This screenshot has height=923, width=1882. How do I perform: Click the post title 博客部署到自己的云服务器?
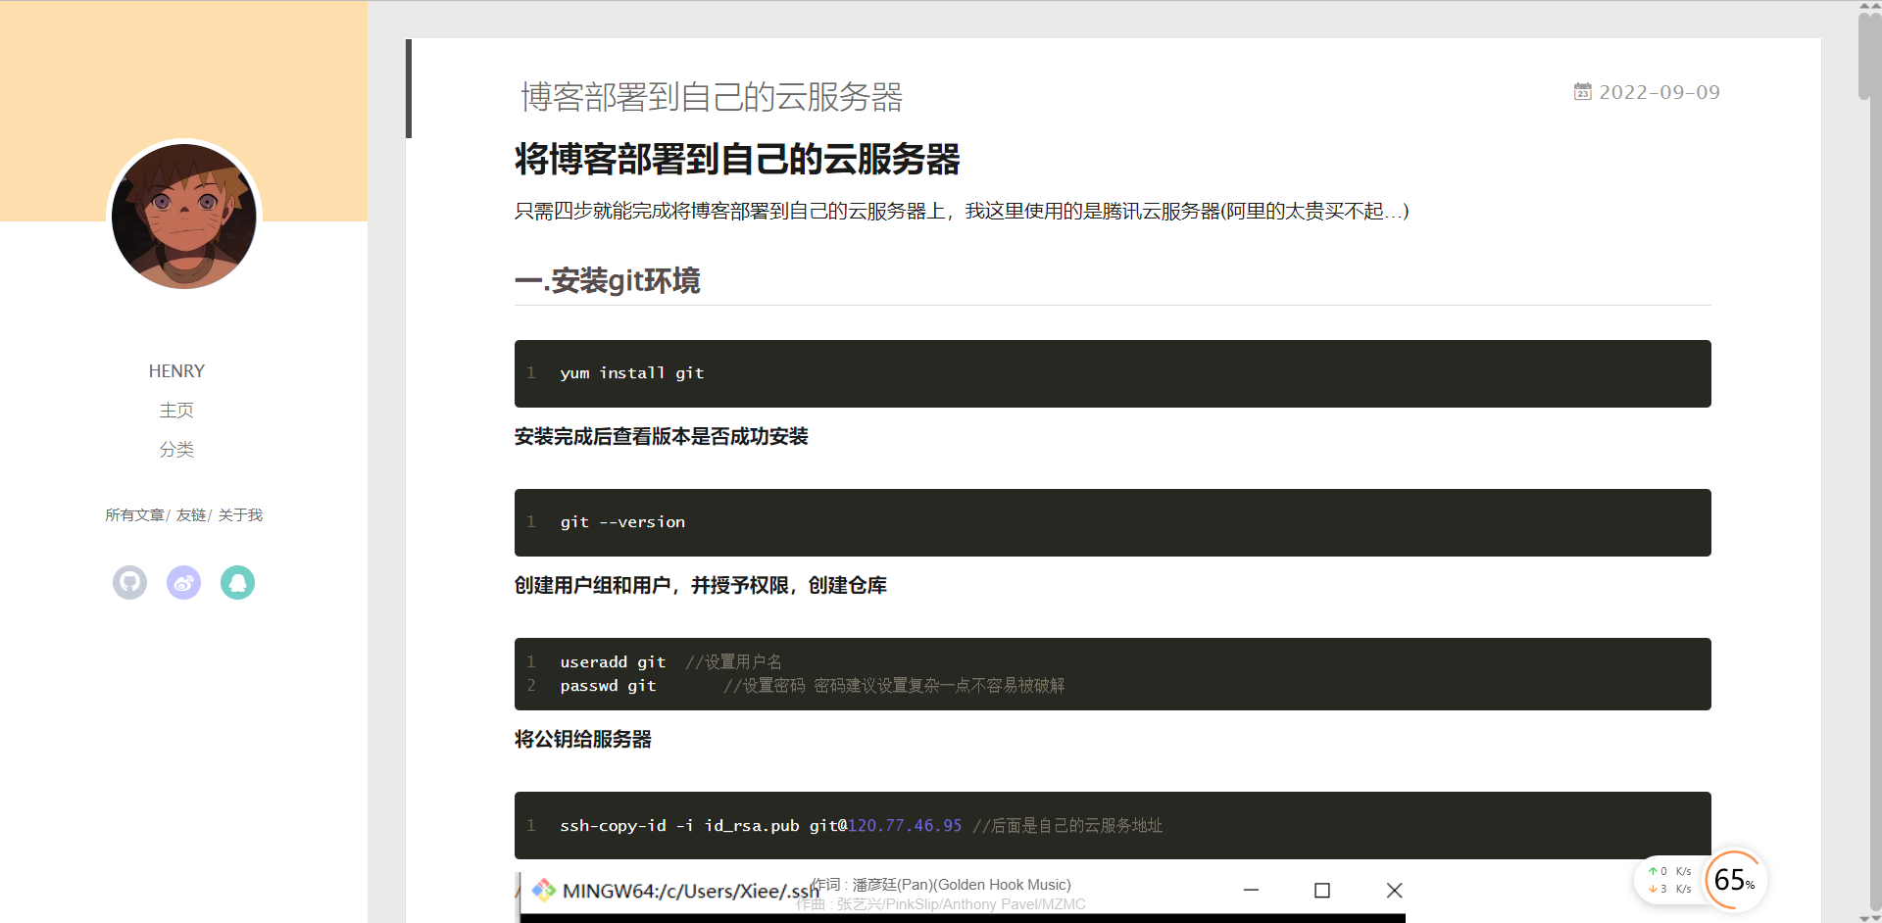point(712,97)
